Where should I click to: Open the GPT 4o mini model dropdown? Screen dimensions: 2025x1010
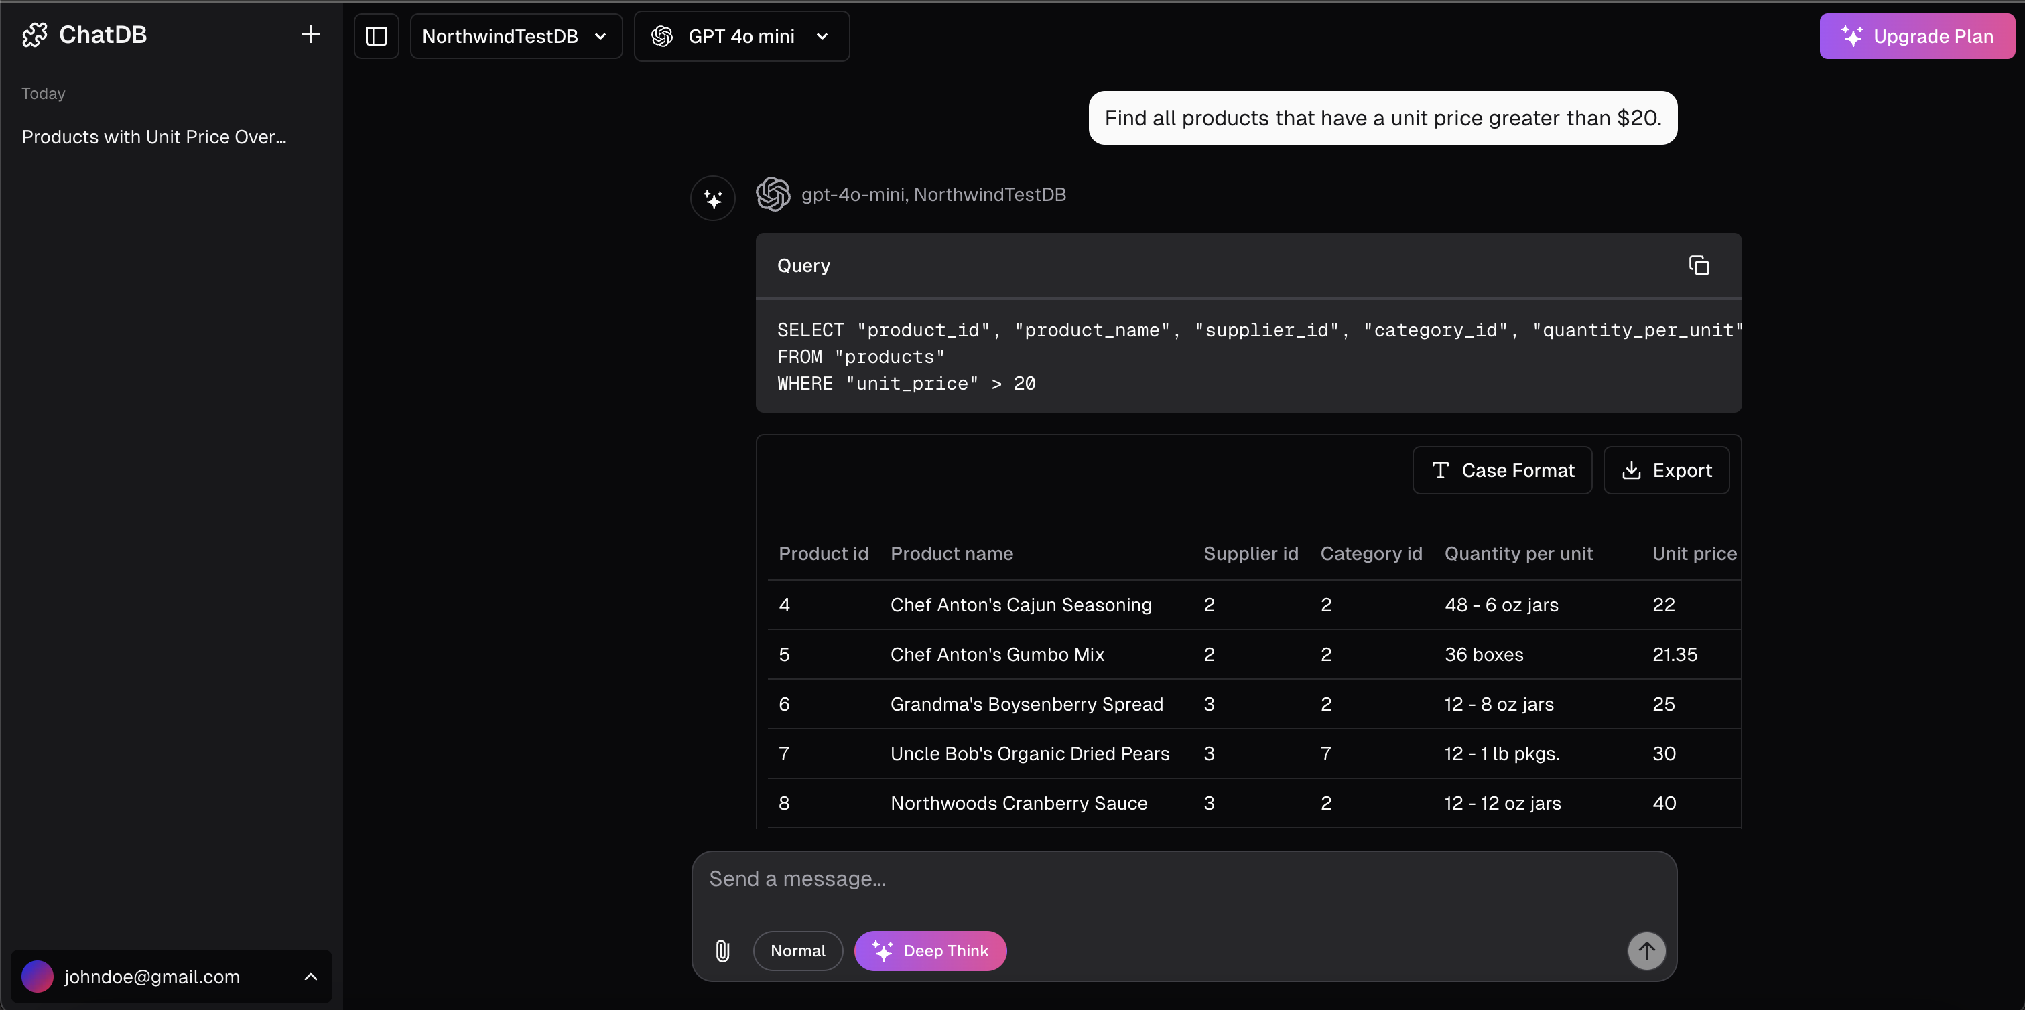[741, 36]
